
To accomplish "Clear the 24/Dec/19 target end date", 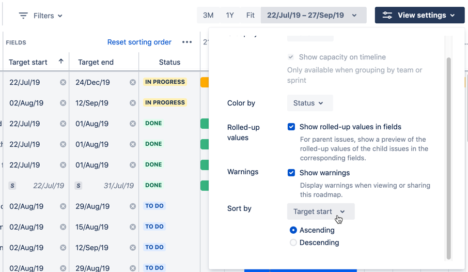I will click(133, 82).
